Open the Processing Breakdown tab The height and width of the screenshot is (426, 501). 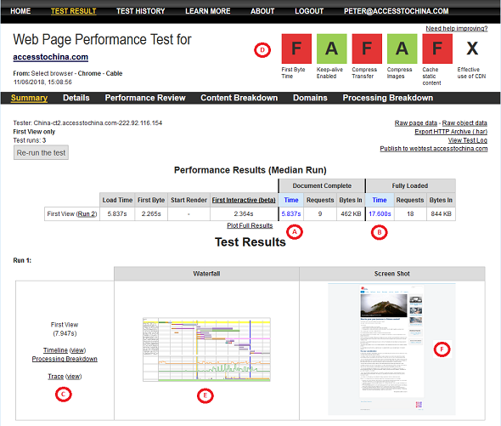(x=388, y=98)
